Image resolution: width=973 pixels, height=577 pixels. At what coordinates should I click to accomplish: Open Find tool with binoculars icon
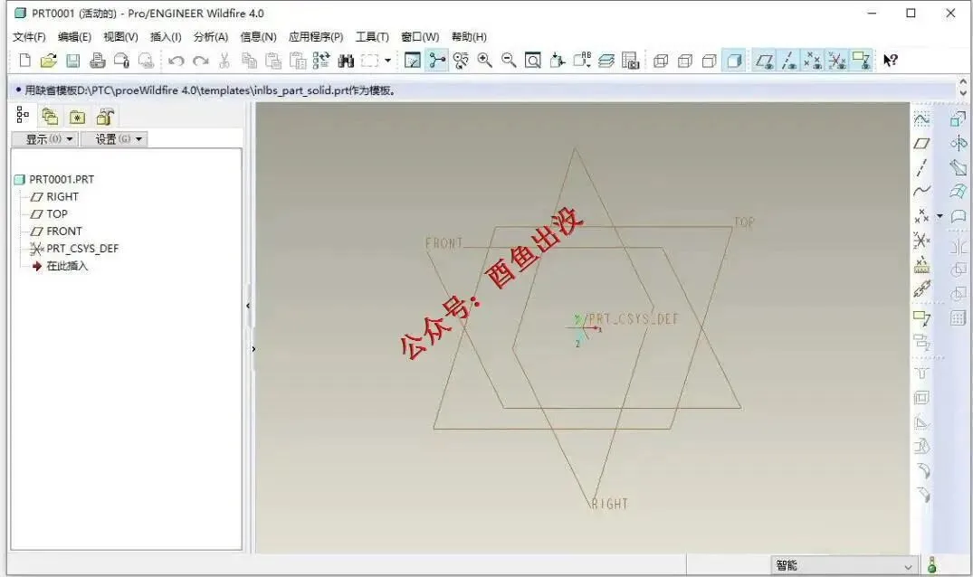(x=346, y=60)
